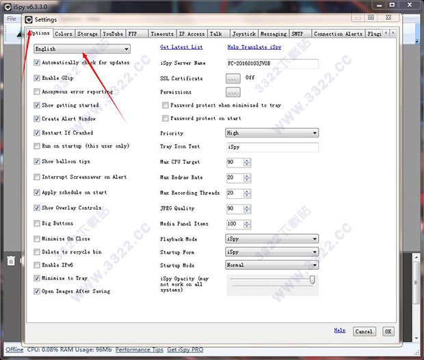Image resolution: width=424 pixels, height=360 pixels.
Task: Toggle Create Alert Window checkbox
Action: tap(37, 119)
